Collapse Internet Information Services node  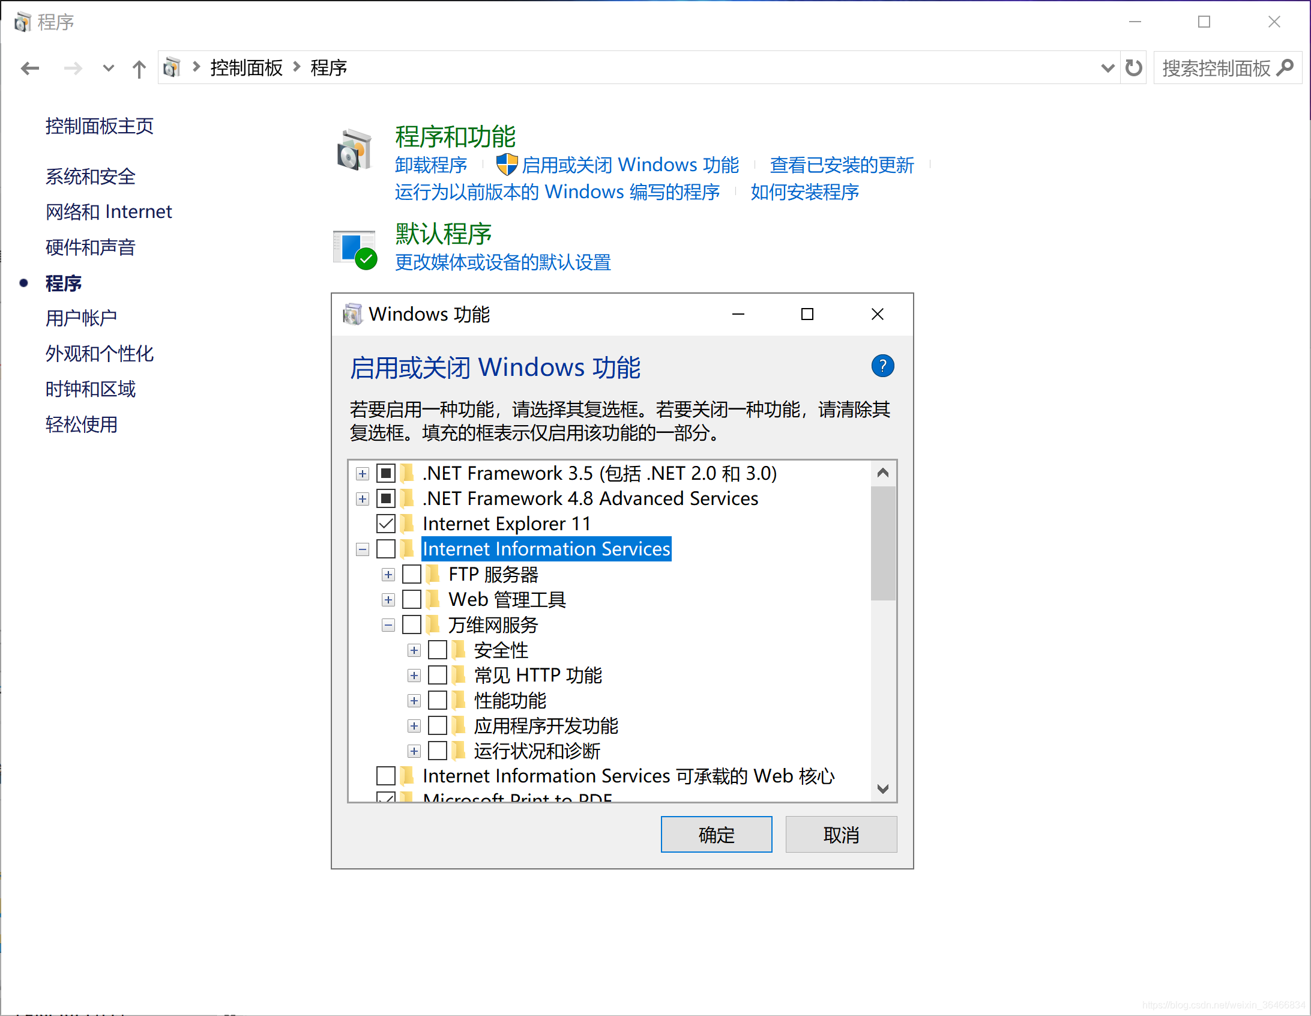pos(362,549)
